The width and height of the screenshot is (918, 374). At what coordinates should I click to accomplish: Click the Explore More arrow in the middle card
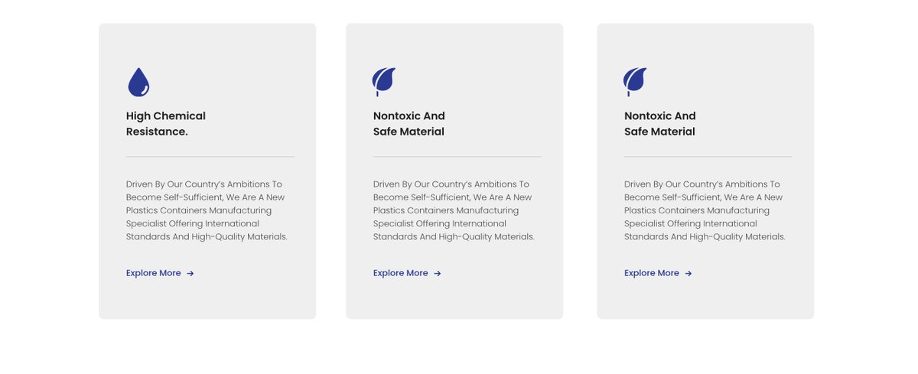(x=438, y=274)
